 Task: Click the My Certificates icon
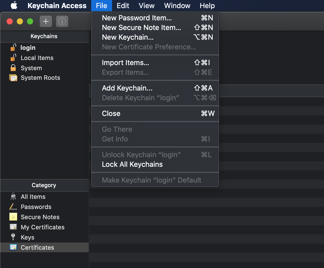point(13,227)
